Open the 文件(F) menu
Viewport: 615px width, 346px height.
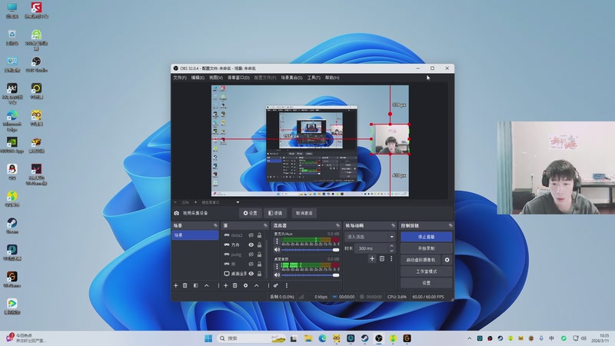click(x=180, y=78)
